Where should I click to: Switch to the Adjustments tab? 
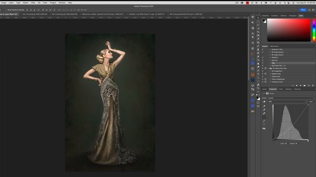275,46
